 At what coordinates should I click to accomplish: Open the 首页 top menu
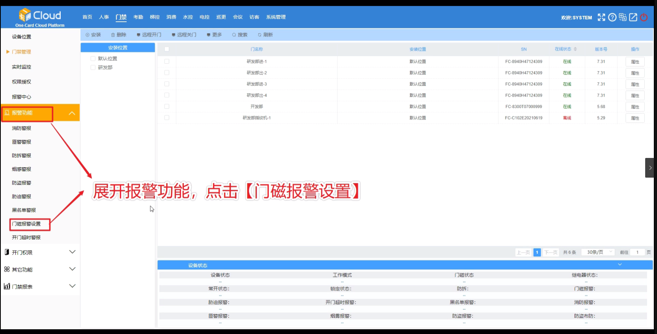[87, 17]
